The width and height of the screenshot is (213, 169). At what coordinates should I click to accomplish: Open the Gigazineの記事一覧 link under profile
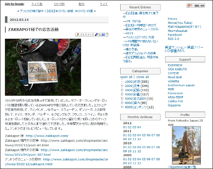coord(183,167)
